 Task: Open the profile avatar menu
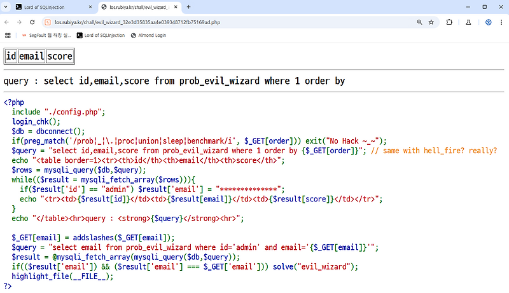tap(488, 22)
